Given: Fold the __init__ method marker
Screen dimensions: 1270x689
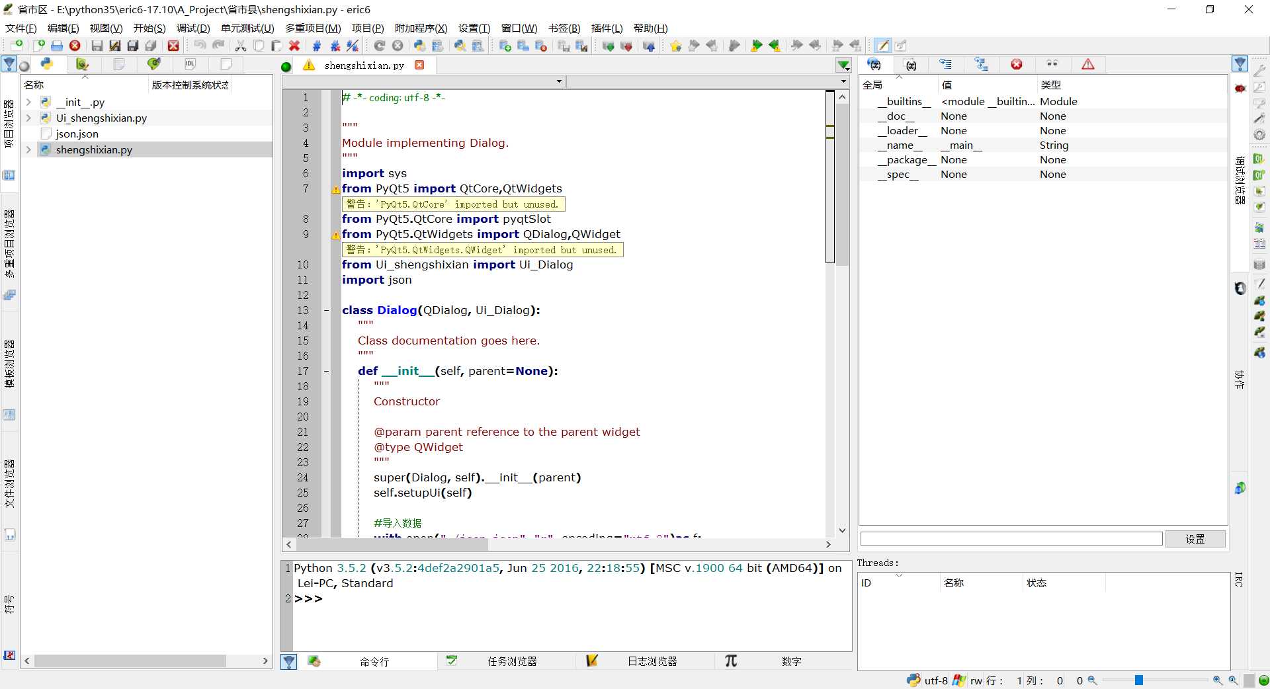Looking at the screenshot, I should click(327, 371).
